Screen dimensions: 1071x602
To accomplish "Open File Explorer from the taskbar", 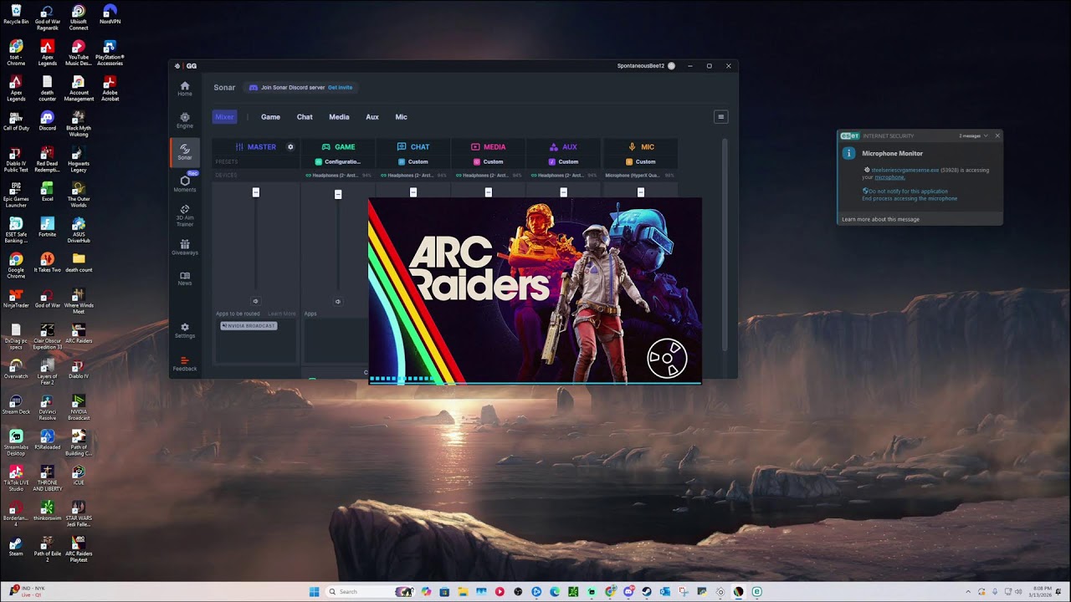I will coord(463,592).
